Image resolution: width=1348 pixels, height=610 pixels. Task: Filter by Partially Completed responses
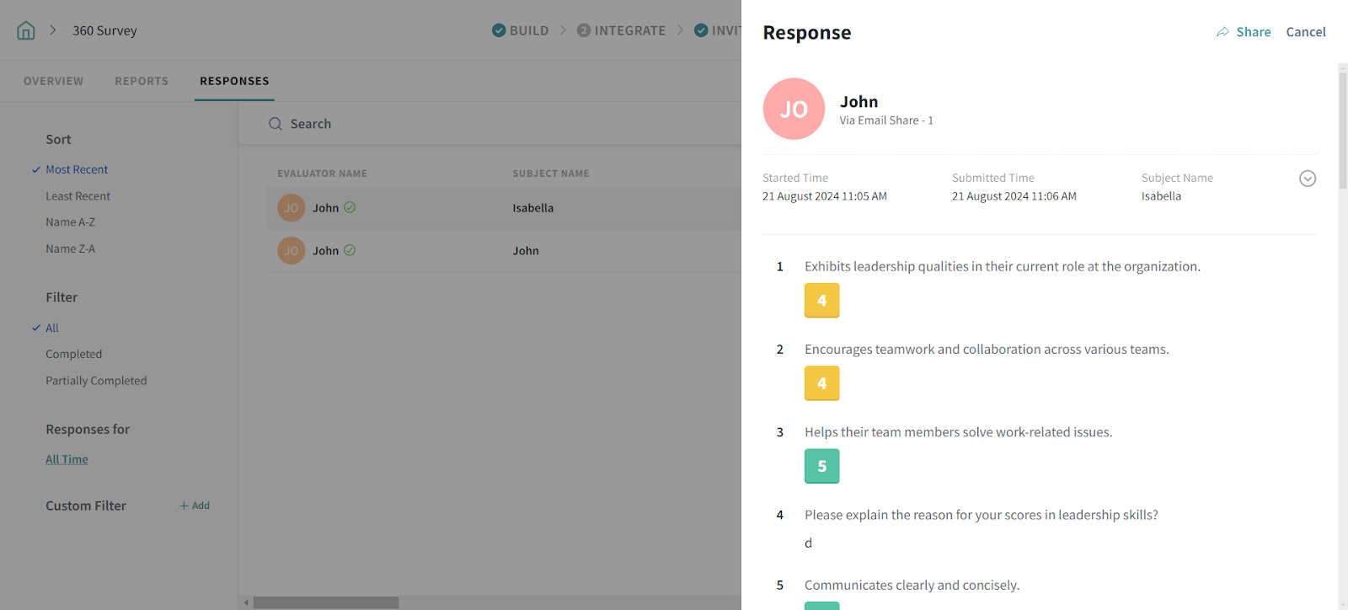pos(96,381)
